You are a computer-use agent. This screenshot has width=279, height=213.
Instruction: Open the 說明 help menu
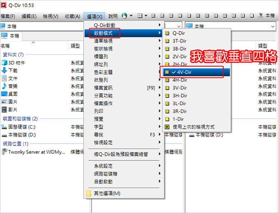(113, 16)
